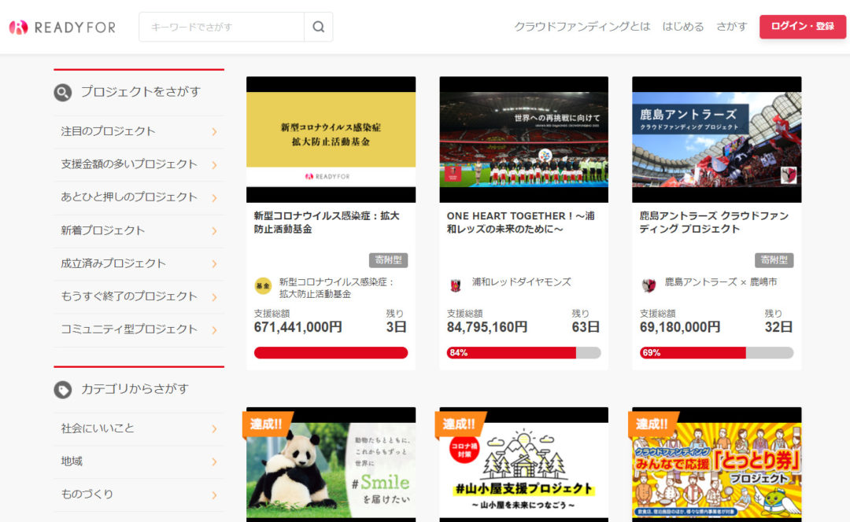Expand 新着プロジェクト chevron
850x522 pixels.
click(215, 230)
